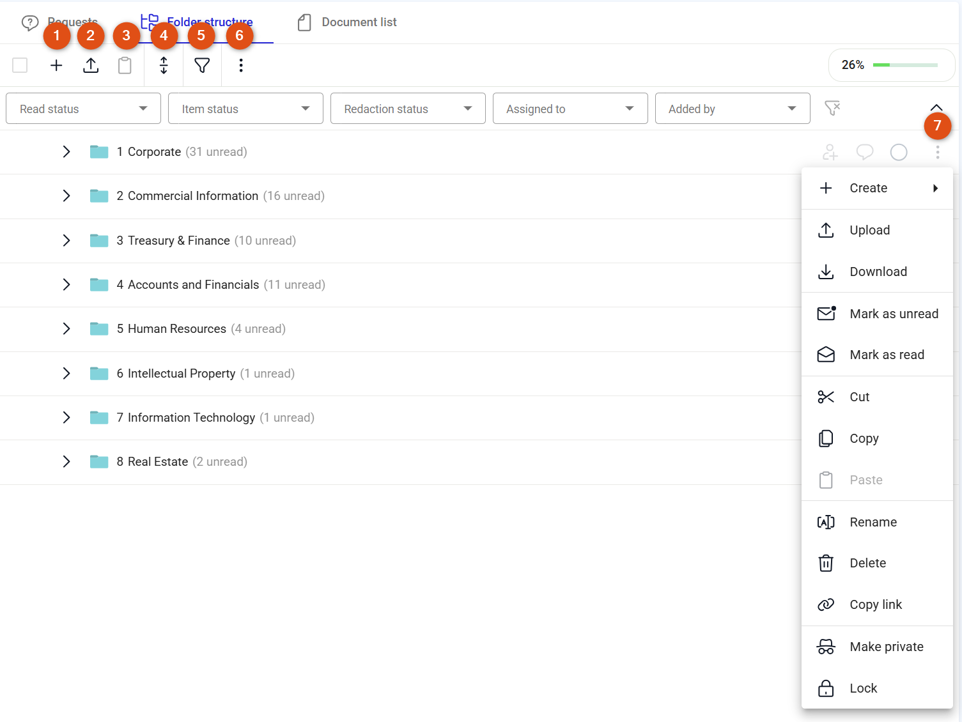Image resolution: width=962 pixels, height=722 pixels.
Task: Click the clear filters icon
Action: coord(832,108)
